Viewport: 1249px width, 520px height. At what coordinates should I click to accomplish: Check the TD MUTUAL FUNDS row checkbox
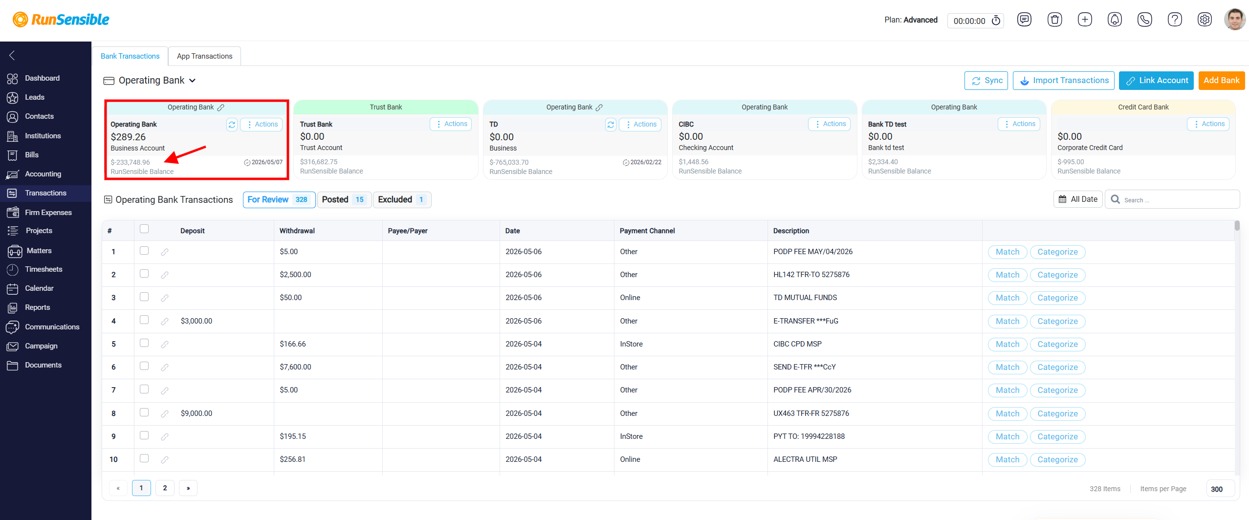tap(144, 297)
